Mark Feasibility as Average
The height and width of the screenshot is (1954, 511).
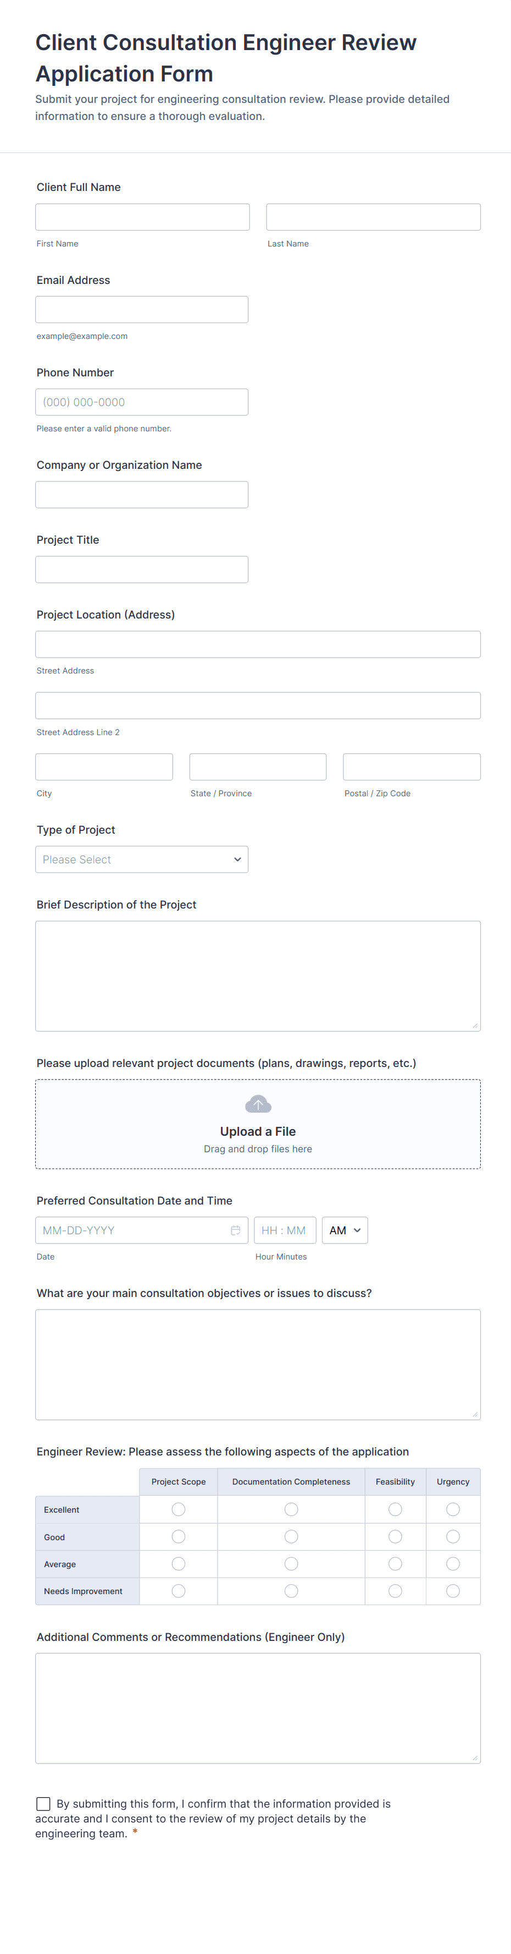click(395, 1563)
